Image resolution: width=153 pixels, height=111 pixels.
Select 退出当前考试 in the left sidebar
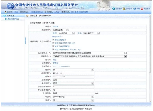(x=13, y=19)
